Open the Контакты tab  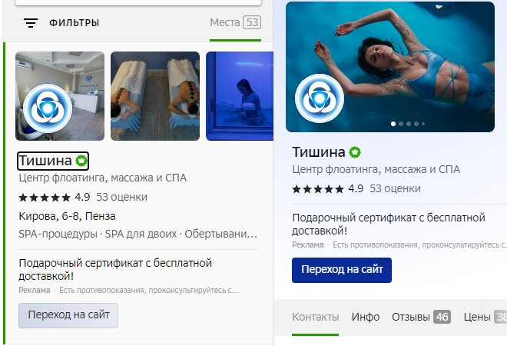pos(315,317)
